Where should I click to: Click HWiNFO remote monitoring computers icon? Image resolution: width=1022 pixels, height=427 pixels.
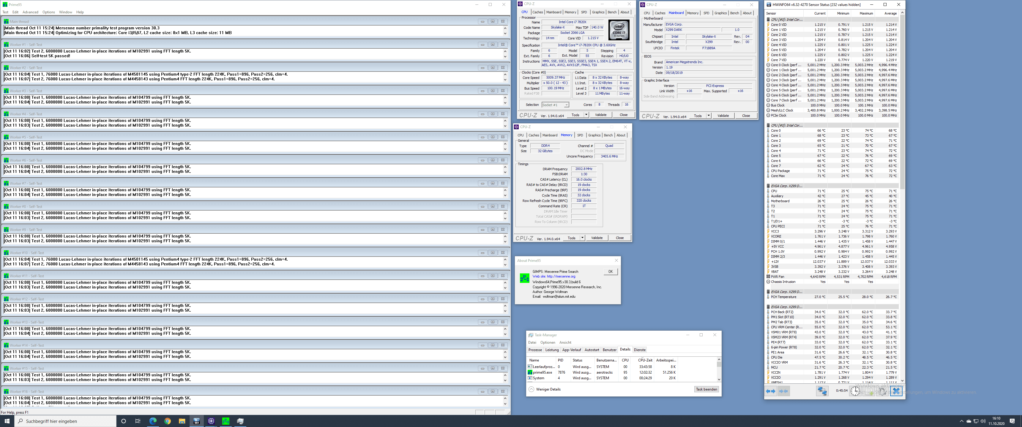pyautogui.click(x=822, y=391)
